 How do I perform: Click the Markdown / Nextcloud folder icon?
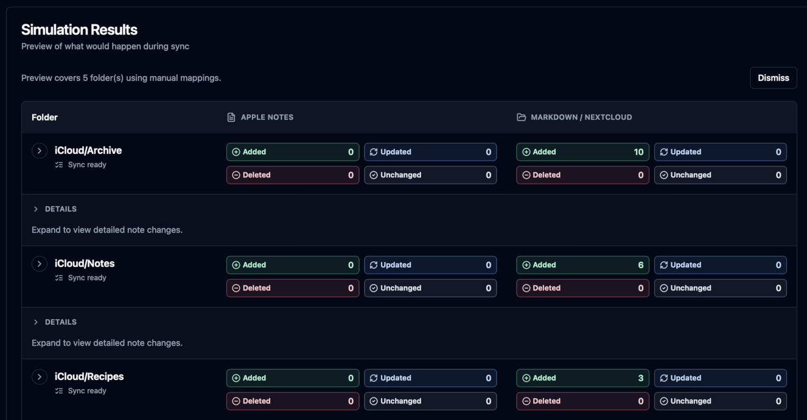tap(521, 117)
